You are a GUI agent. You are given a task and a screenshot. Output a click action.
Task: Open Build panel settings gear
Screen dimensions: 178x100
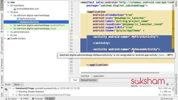pyautogui.click(x=167, y=84)
